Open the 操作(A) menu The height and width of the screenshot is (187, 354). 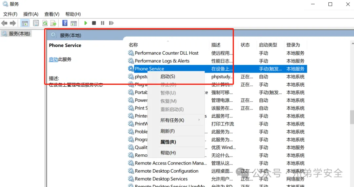tap(31, 14)
